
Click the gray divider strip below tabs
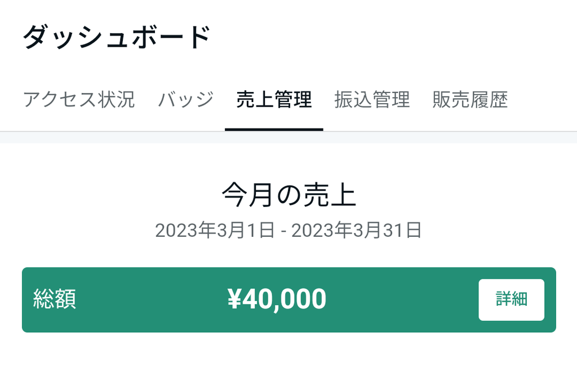pos(288,137)
